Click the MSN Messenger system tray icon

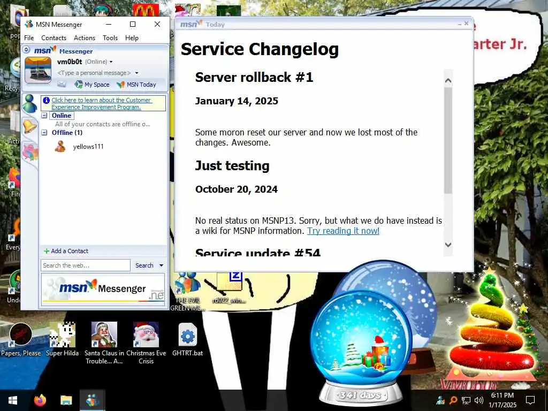tap(440, 400)
